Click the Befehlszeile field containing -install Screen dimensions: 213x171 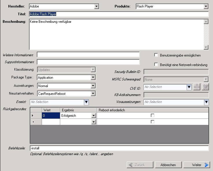119,148
